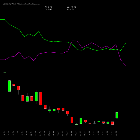The height and width of the screenshot is (140, 140).
Task: Select the close value C: 9.10
Action: pos(48,7)
